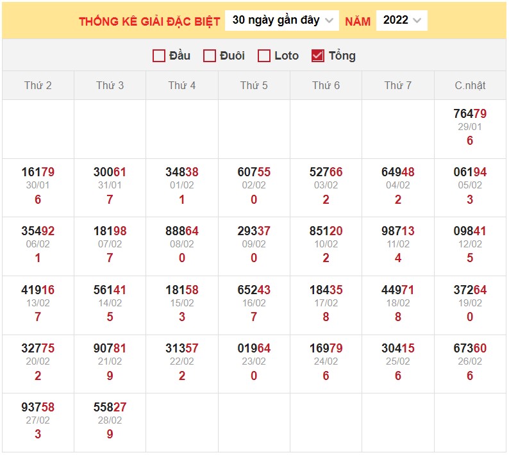
Task: Expand the year 2022 dropdown
Action: point(401,21)
